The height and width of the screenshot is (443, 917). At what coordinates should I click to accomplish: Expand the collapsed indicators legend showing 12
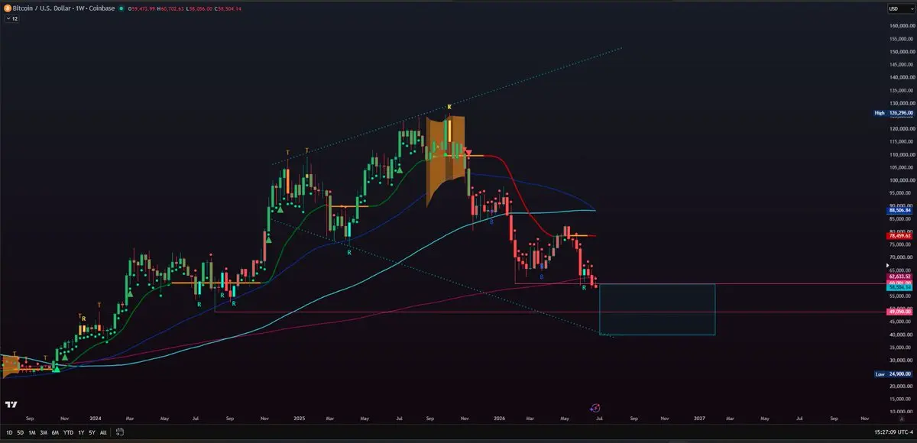click(x=12, y=18)
